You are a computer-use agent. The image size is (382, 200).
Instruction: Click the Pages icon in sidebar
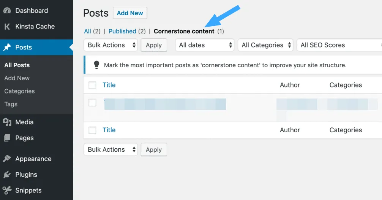pos(7,138)
